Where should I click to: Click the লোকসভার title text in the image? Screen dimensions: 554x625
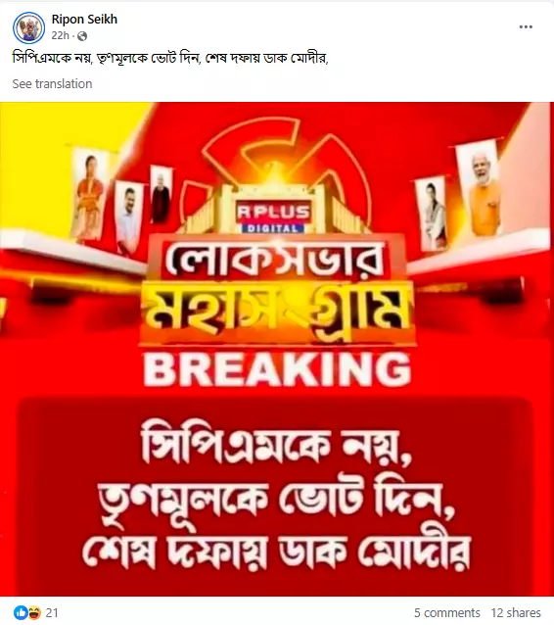pos(275,259)
